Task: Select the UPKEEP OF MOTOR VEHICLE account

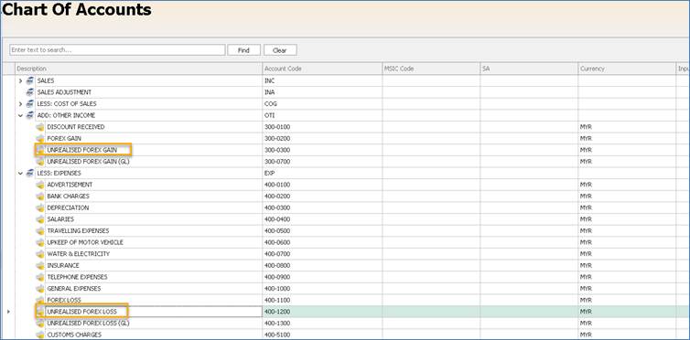Action: (85, 242)
